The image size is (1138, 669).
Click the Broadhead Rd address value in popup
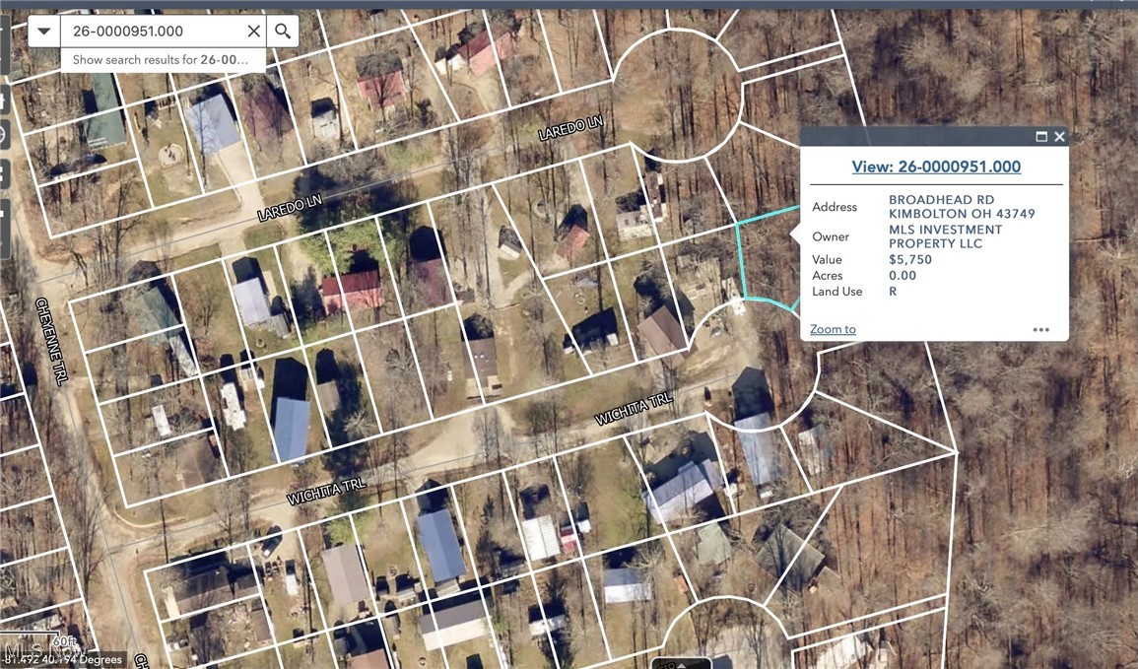[961, 207]
